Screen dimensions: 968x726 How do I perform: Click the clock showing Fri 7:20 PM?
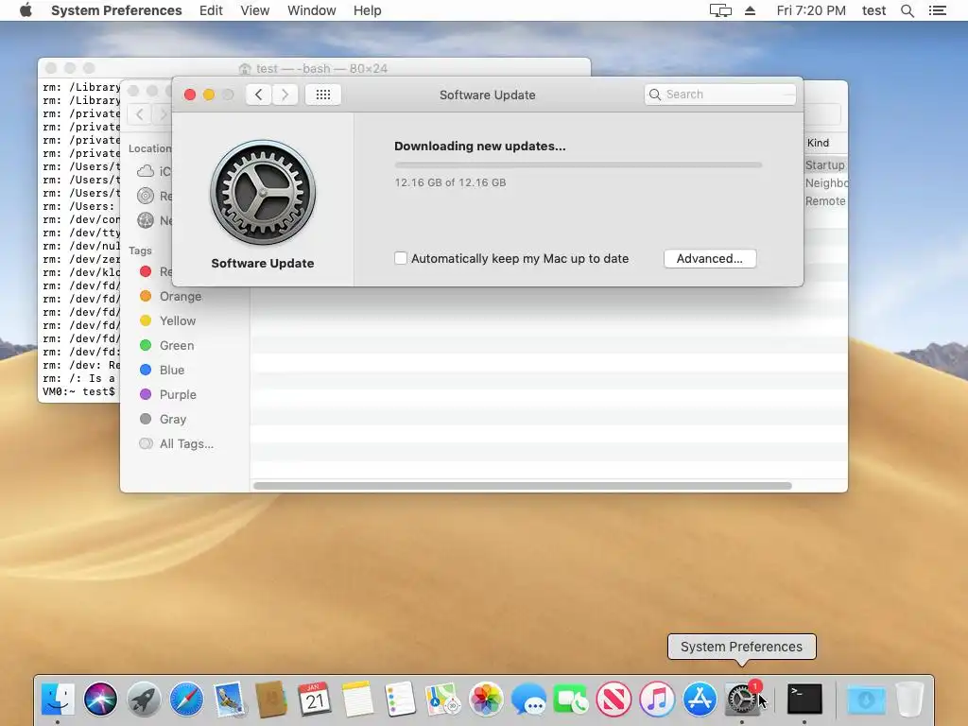coord(810,10)
